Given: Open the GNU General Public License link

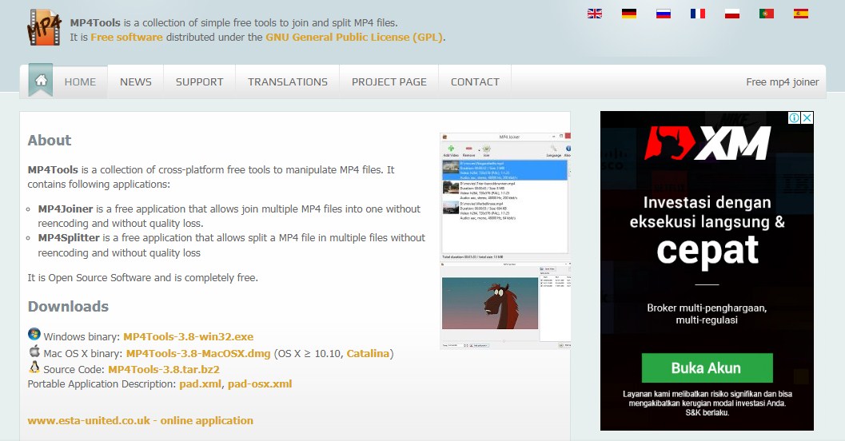Looking at the screenshot, I should tap(354, 38).
